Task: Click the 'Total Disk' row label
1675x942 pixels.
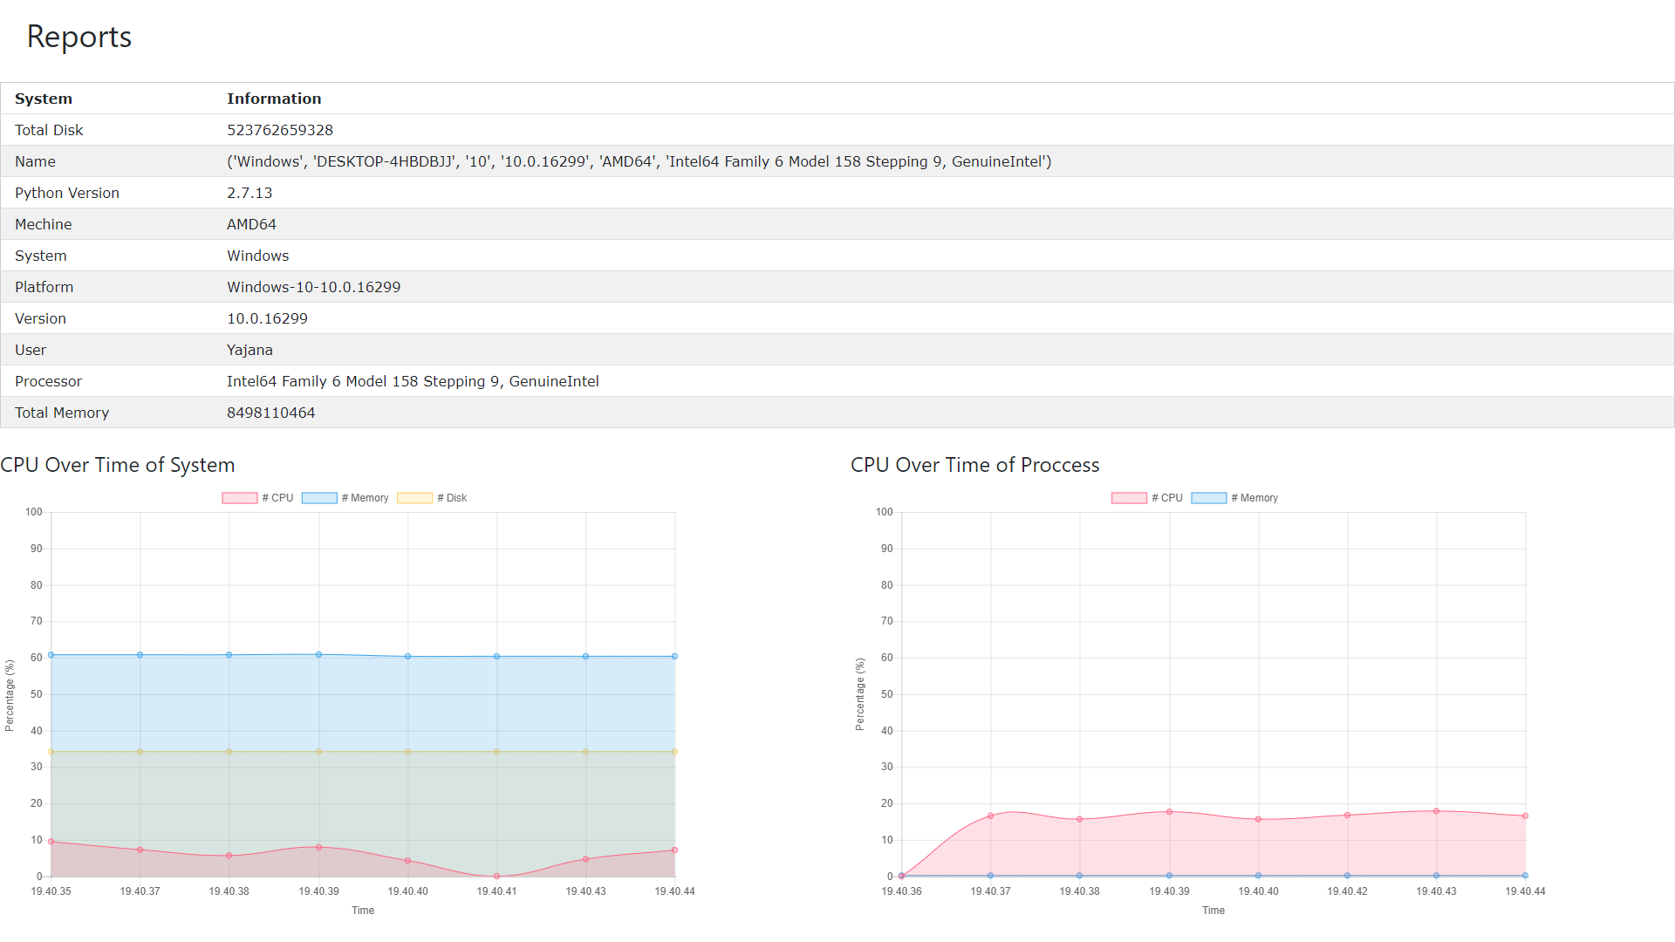Action: point(49,130)
